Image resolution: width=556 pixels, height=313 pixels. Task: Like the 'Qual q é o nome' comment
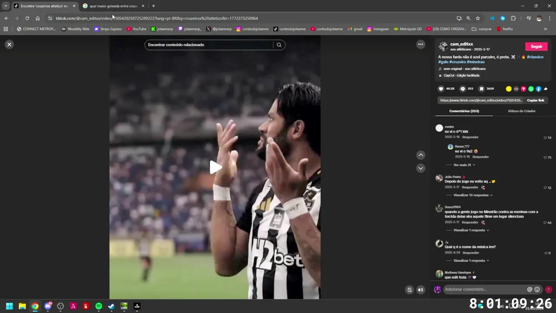pyautogui.click(x=546, y=253)
